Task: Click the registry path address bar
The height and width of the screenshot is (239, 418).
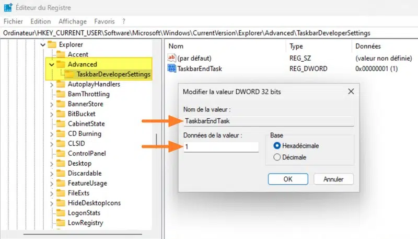Action: (x=209, y=33)
